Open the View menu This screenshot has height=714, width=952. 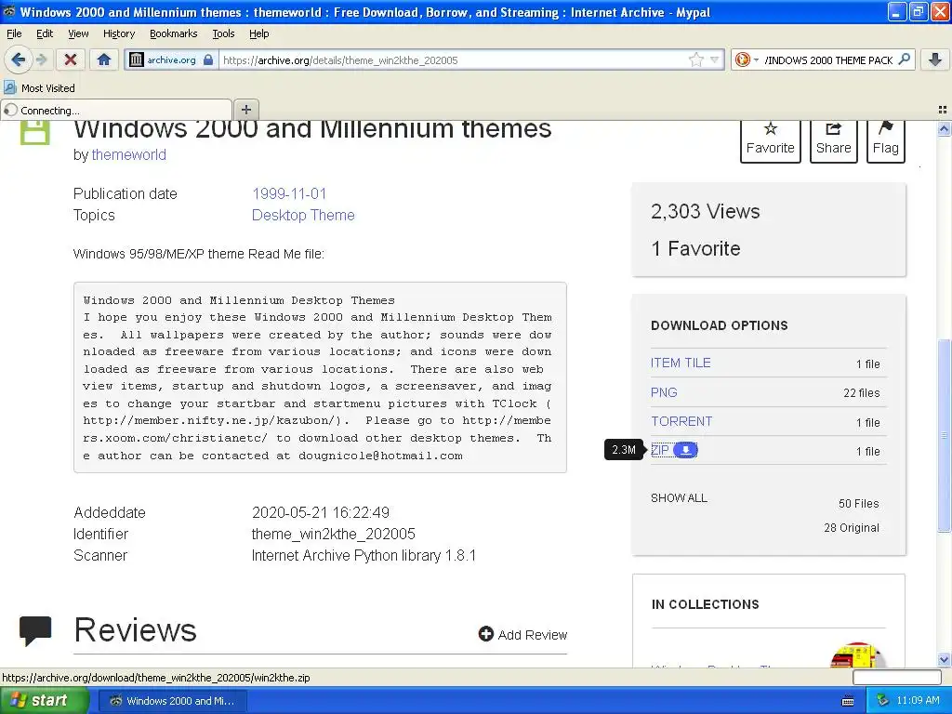78,33
